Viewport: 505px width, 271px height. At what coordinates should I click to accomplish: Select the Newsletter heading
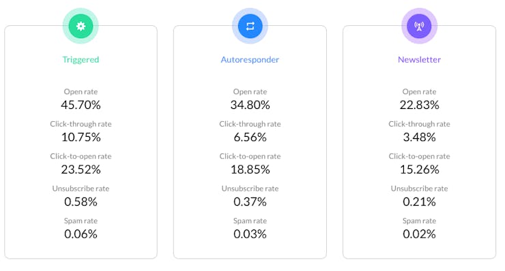(x=419, y=60)
